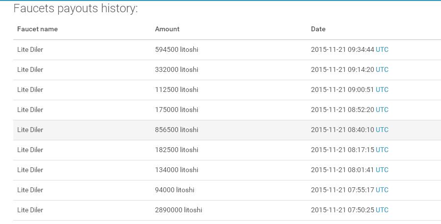
Task: Select the 856500 litoshi highlighted row amount
Action: pyautogui.click(x=177, y=130)
